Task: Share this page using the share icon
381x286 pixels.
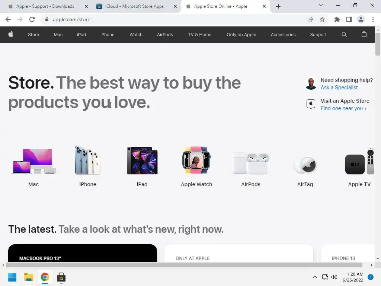Action: click(x=310, y=19)
